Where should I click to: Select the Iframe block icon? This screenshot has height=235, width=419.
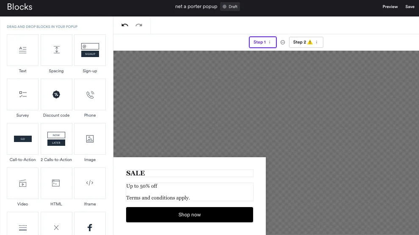[90, 183]
